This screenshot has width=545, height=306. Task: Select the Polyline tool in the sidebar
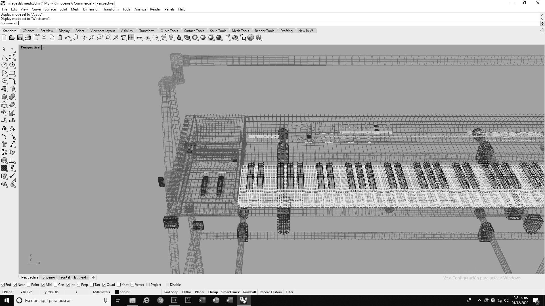(x=4, y=57)
